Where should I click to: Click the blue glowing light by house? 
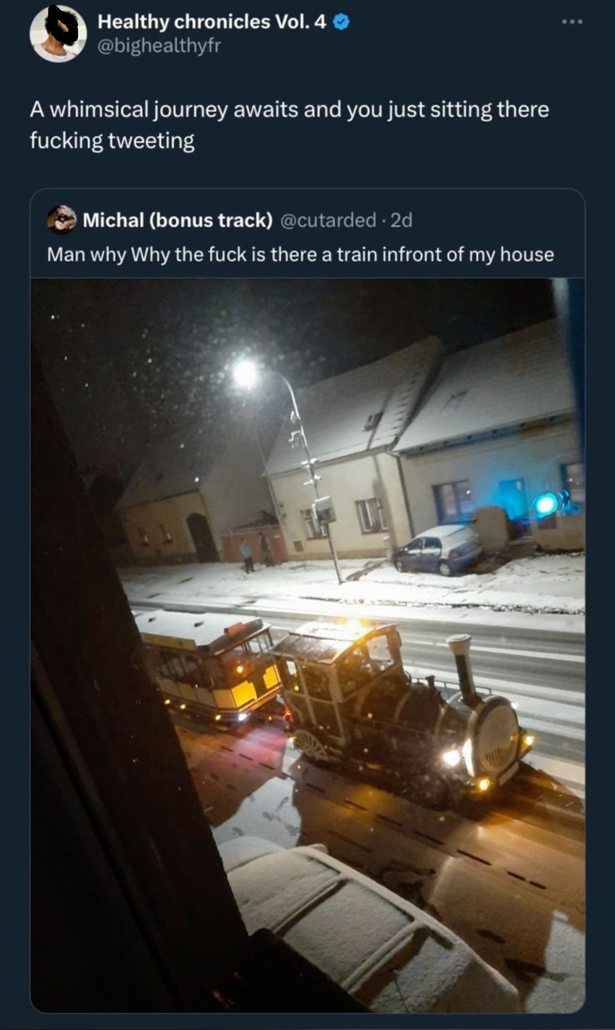tap(545, 504)
